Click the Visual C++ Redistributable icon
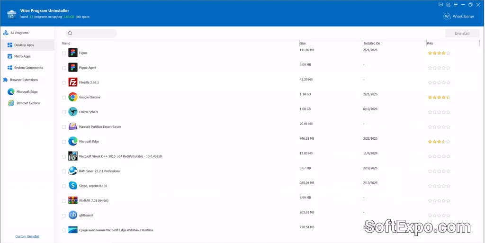This screenshot has width=485, height=243. [72, 156]
